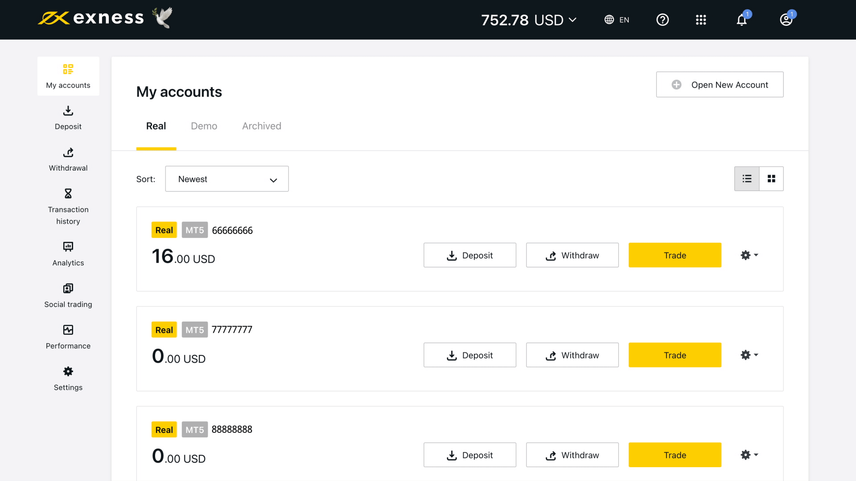Click the MT5 badge of account 88888888
This screenshot has width=856, height=481.
[x=195, y=429]
